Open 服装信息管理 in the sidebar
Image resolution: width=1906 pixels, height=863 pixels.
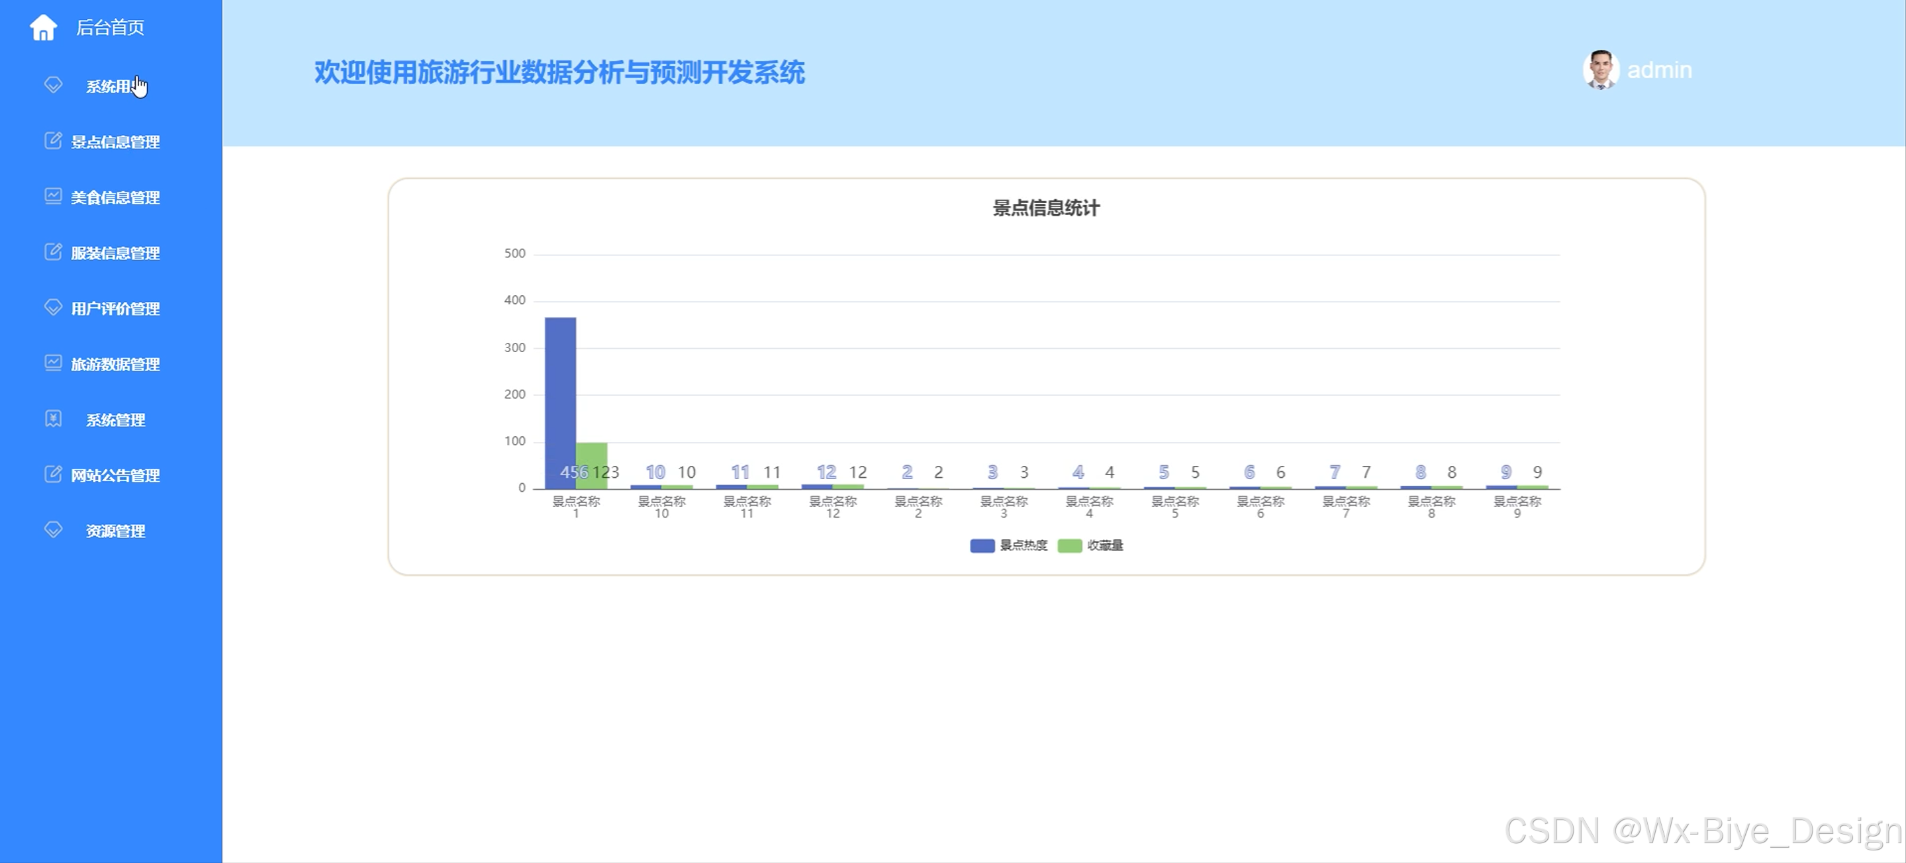click(115, 253)
